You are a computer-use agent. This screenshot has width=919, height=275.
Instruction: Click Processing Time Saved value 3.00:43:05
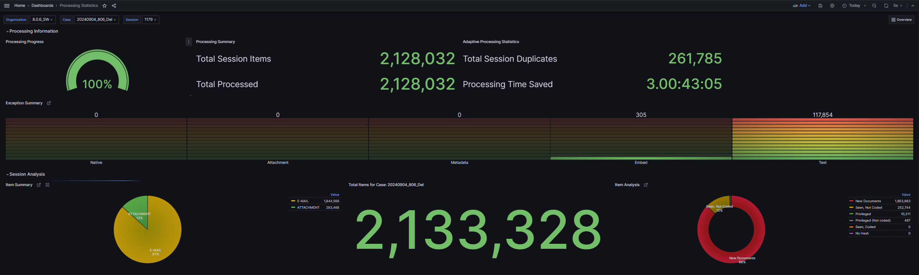[x=684, y=84]
